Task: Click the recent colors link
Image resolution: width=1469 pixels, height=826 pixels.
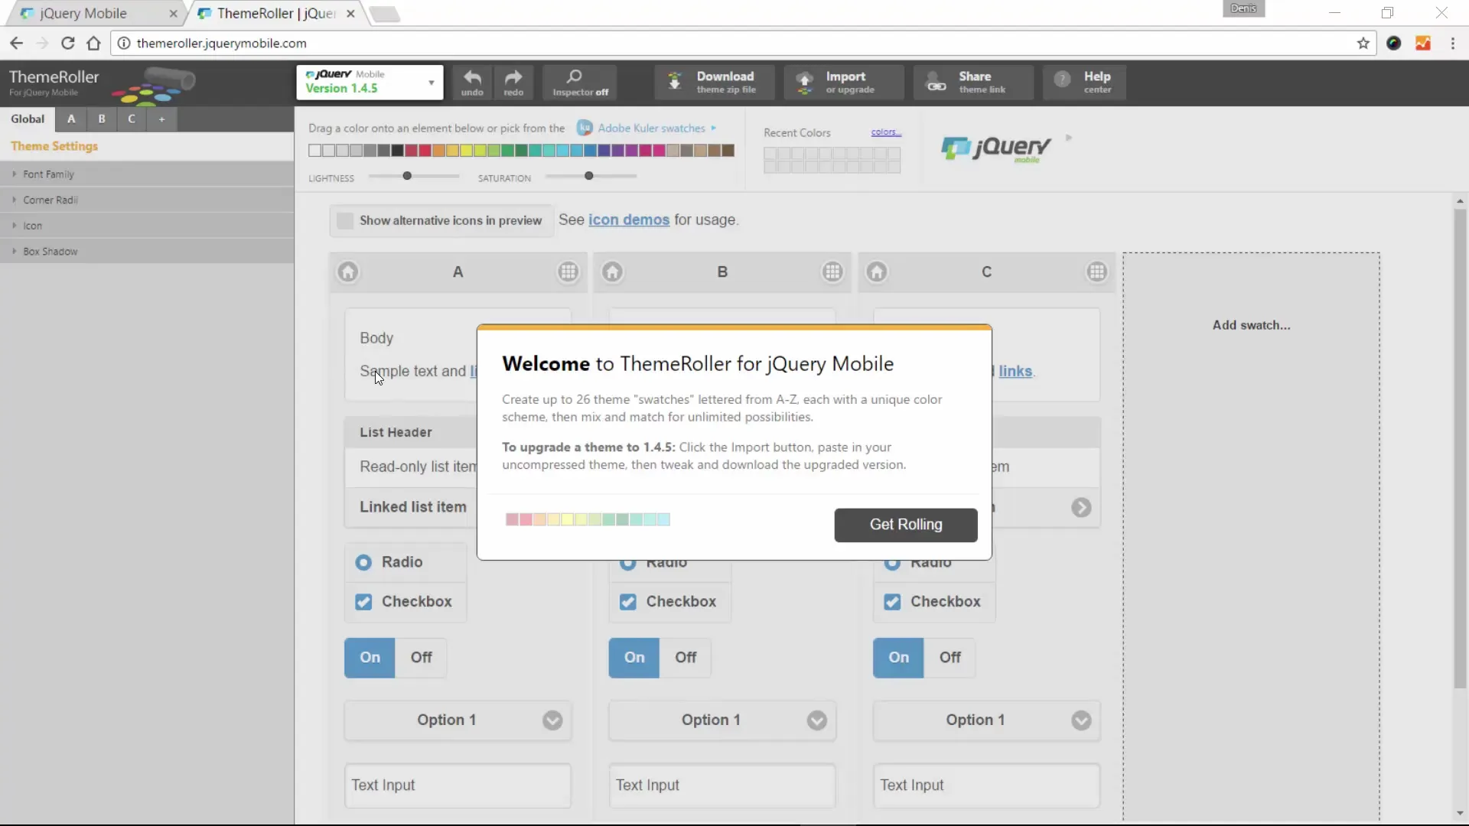Action: (886, 132)
